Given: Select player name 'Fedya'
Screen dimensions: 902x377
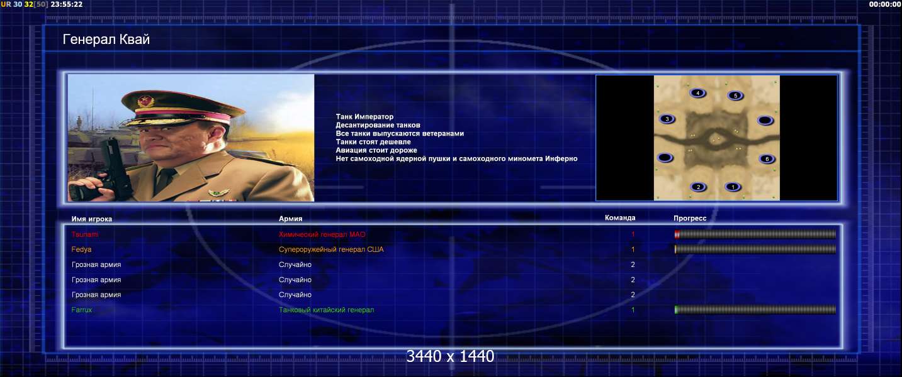Looking at the screenshot, I should (82, 249).
